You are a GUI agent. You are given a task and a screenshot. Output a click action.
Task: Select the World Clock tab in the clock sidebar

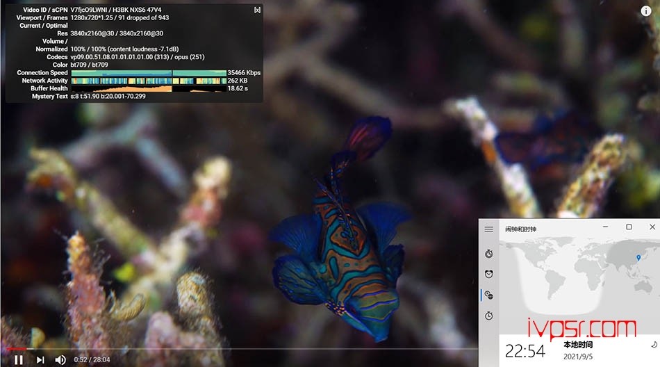pyautogui.click(x=488, y=295)
